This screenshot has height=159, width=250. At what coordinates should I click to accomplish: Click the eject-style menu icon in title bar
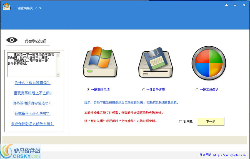pos(227,5)
